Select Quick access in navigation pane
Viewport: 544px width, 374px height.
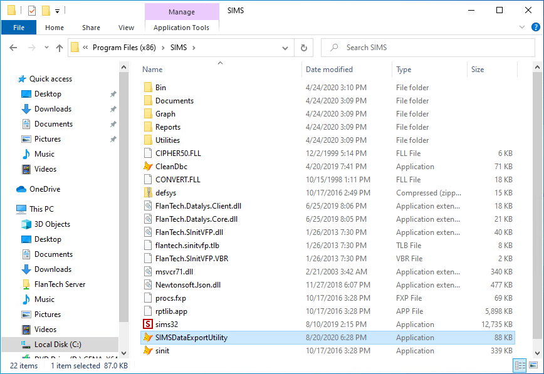pyautogui.click(x=51, y=79)
